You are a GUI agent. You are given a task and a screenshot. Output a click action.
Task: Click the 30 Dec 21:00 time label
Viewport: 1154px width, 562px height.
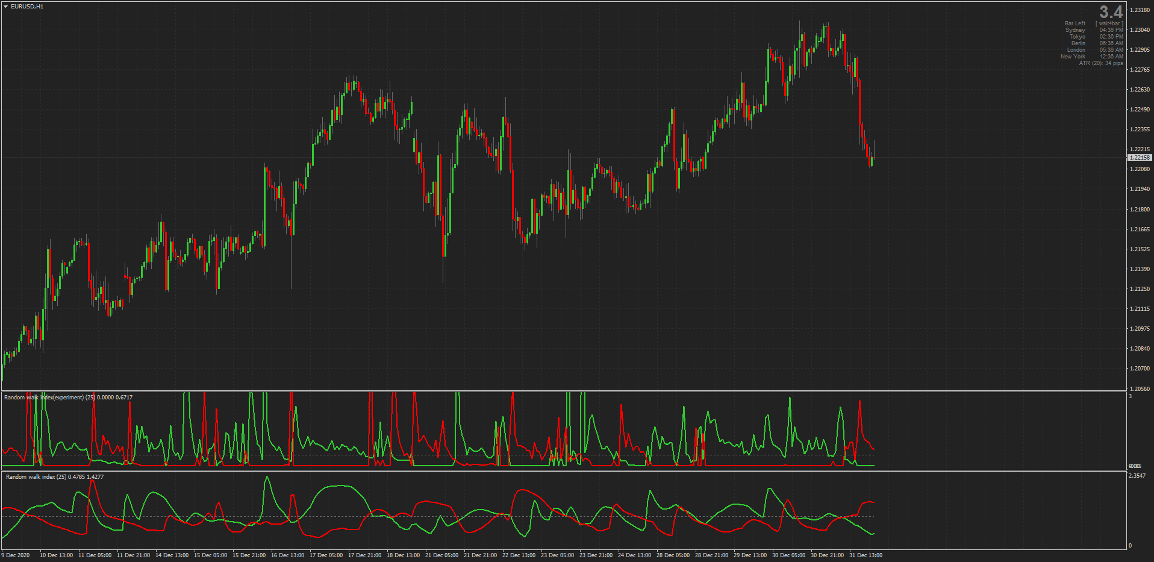pos(828,555)
